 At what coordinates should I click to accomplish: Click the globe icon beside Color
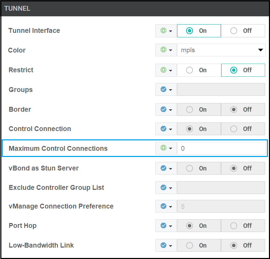click(164, 50)
